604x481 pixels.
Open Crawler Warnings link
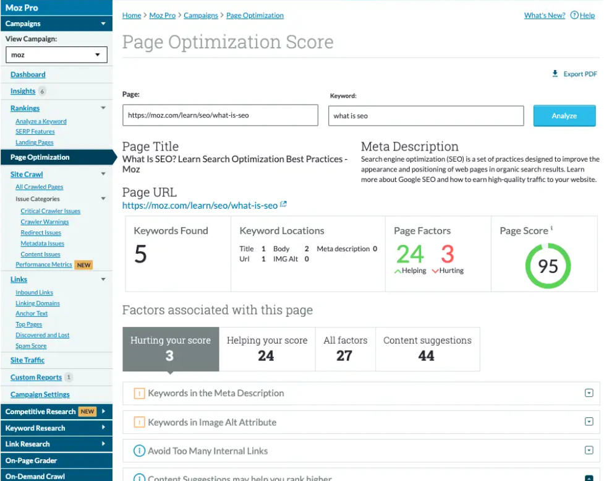click(45, 222)
